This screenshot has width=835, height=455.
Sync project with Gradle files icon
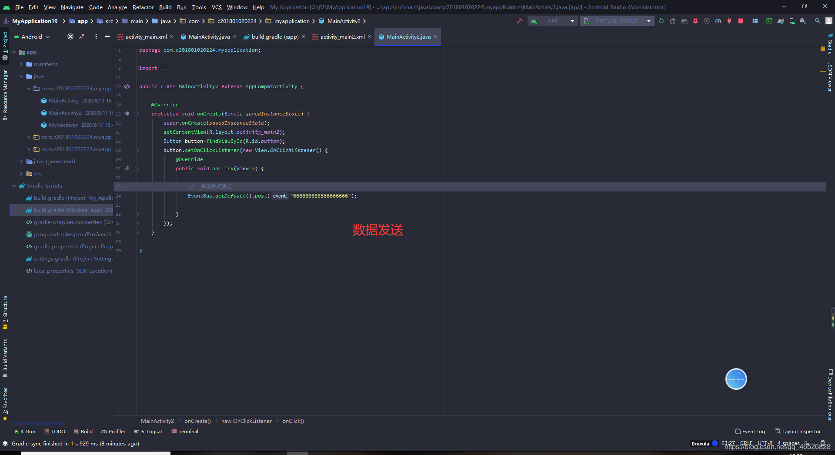(781, 21)
